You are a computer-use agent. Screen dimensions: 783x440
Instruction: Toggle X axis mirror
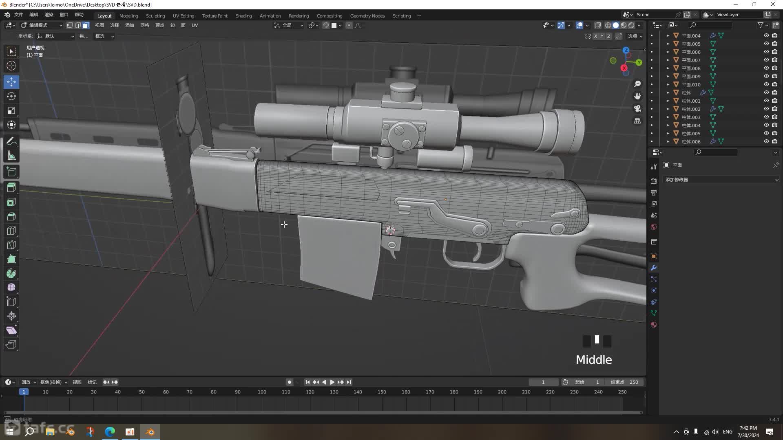click(595, 36)
